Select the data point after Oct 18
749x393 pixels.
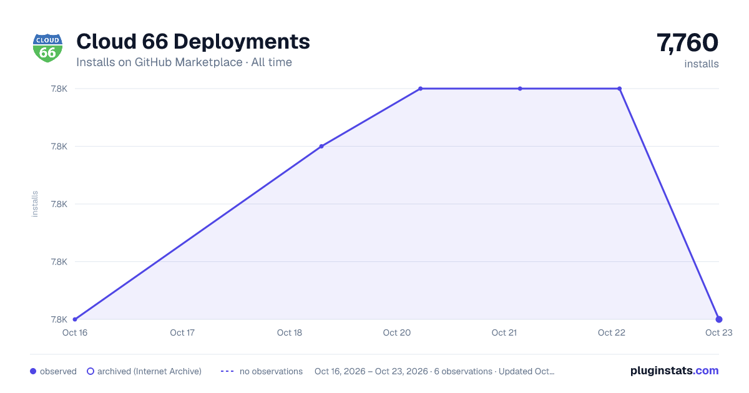click(321, 147)
